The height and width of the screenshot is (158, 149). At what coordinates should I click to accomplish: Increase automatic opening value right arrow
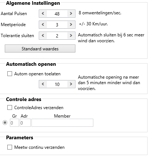71,84
